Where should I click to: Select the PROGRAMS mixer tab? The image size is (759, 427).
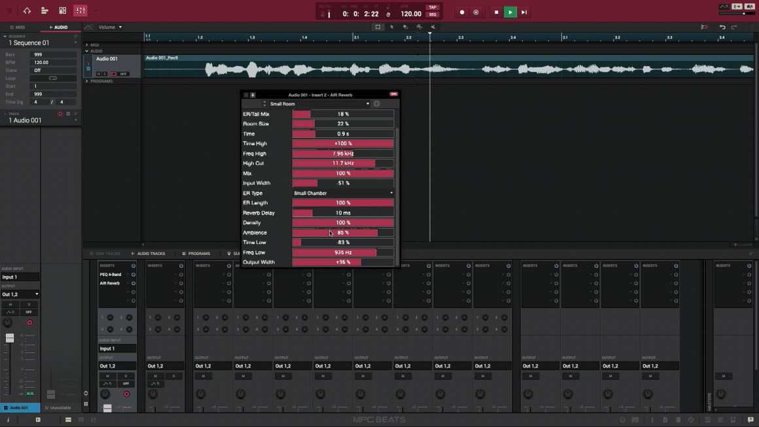click(196, 254)
